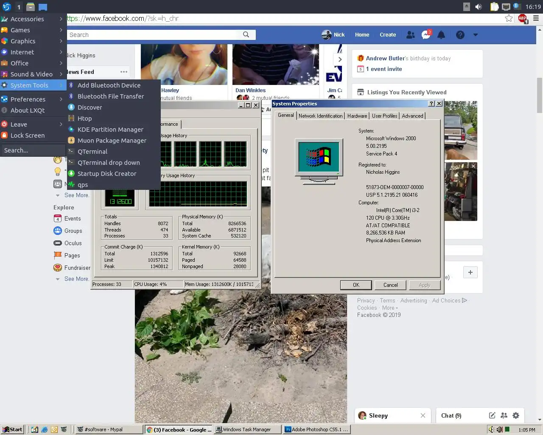Expand the Internet menu category

pyautogui.click(x=33, y=52)
